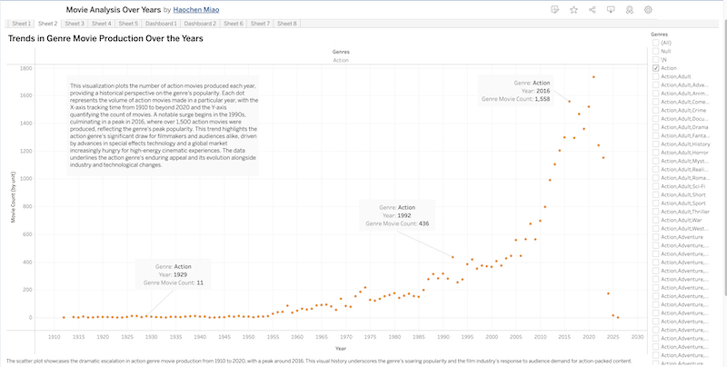Open the settings gear icon
Viewport: 727px width, 367px height.
[x=648, y=9]
